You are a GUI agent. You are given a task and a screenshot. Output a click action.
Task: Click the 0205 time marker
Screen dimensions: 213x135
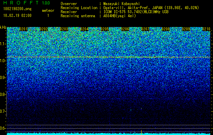(105, 29)
